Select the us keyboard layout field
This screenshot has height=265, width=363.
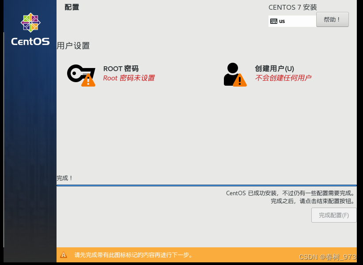coord(292,21)
